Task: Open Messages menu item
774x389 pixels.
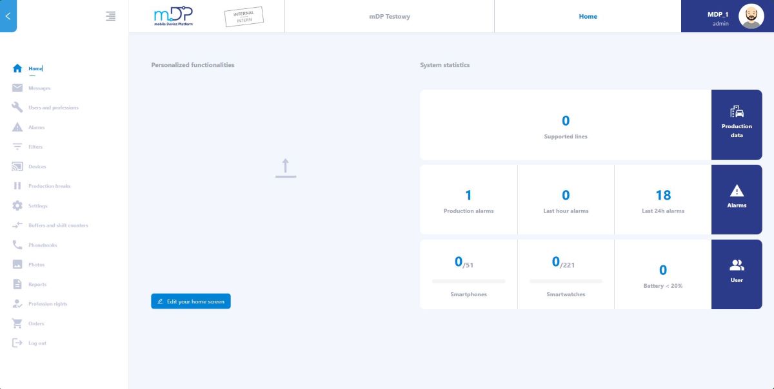Action: pyautogui.click(x=39, y=88)
